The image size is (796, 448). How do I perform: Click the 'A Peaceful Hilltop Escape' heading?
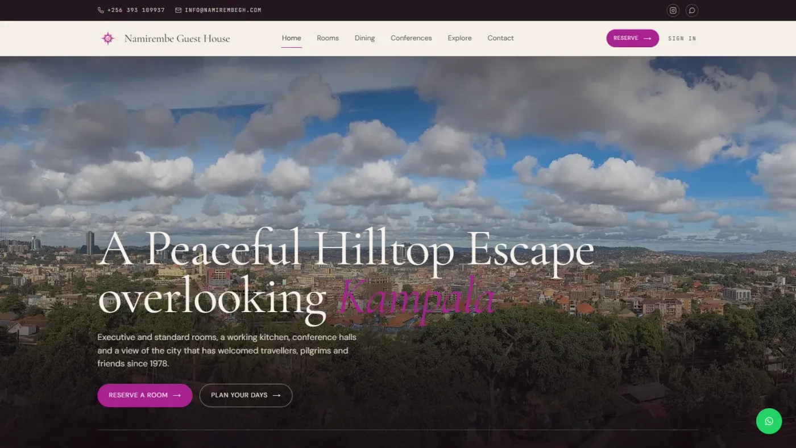tap(346, 251)
